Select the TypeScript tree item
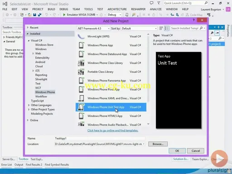The width and height of the screenshot is (232, 174). pyautogui.click(x=37, y=101)
